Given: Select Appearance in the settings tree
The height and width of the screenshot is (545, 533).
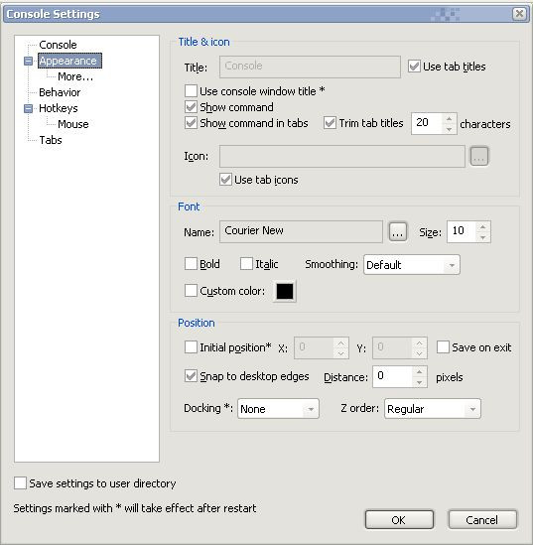Looking at the screenshot, I should click(x=69, y=61).
